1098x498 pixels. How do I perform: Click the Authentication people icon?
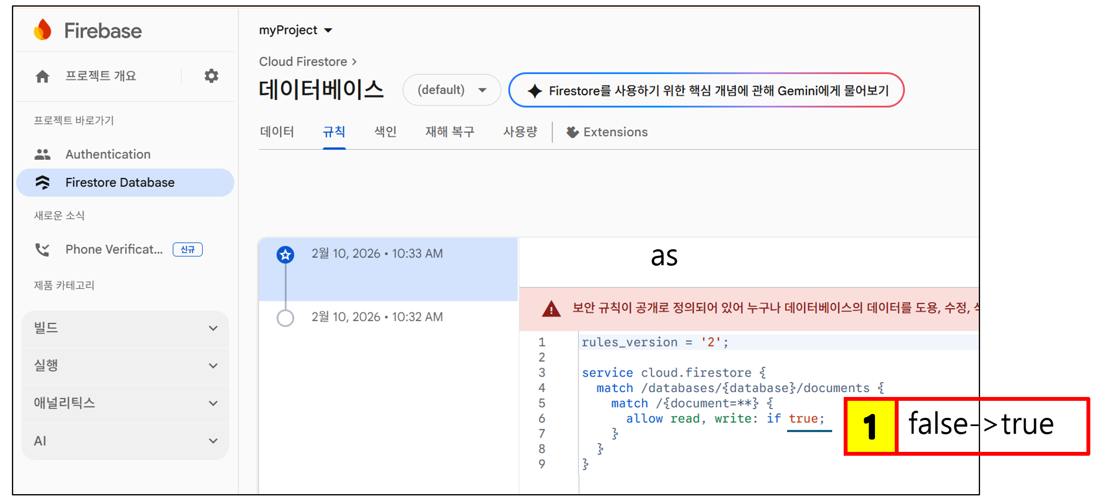[42, 154]
